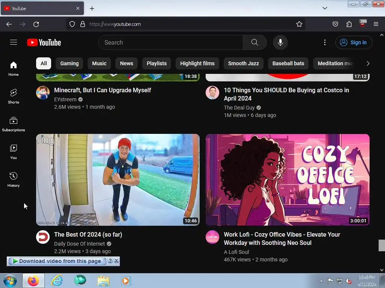385x288 pixels.
Task: Open Firefox application menu
Action: [376, 24]
